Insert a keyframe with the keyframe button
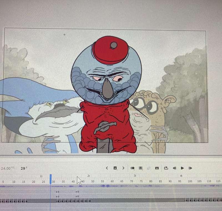222x211 pixels. [115, 168]
